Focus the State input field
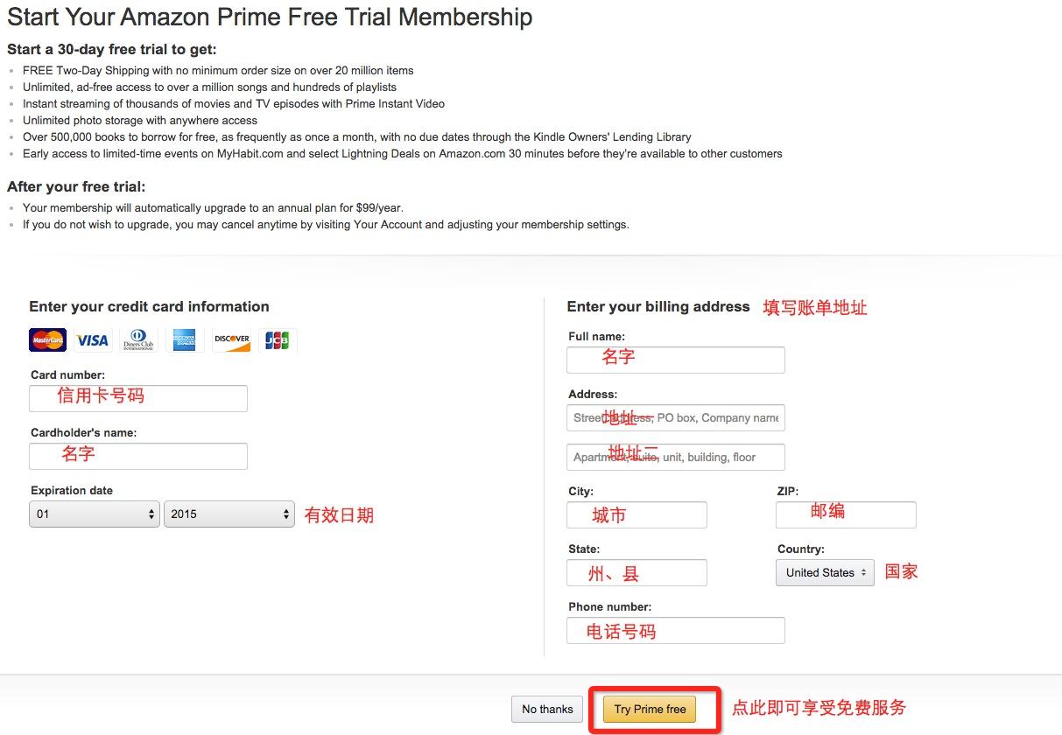 point(636,572)
